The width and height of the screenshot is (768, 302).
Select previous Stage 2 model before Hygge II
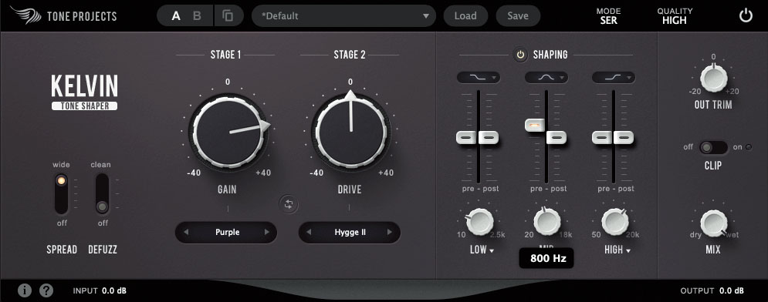(x=309, y=232)
